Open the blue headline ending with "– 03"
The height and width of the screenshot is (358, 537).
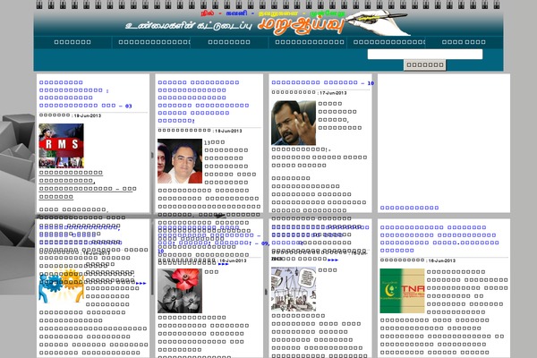tap(86, 94)
